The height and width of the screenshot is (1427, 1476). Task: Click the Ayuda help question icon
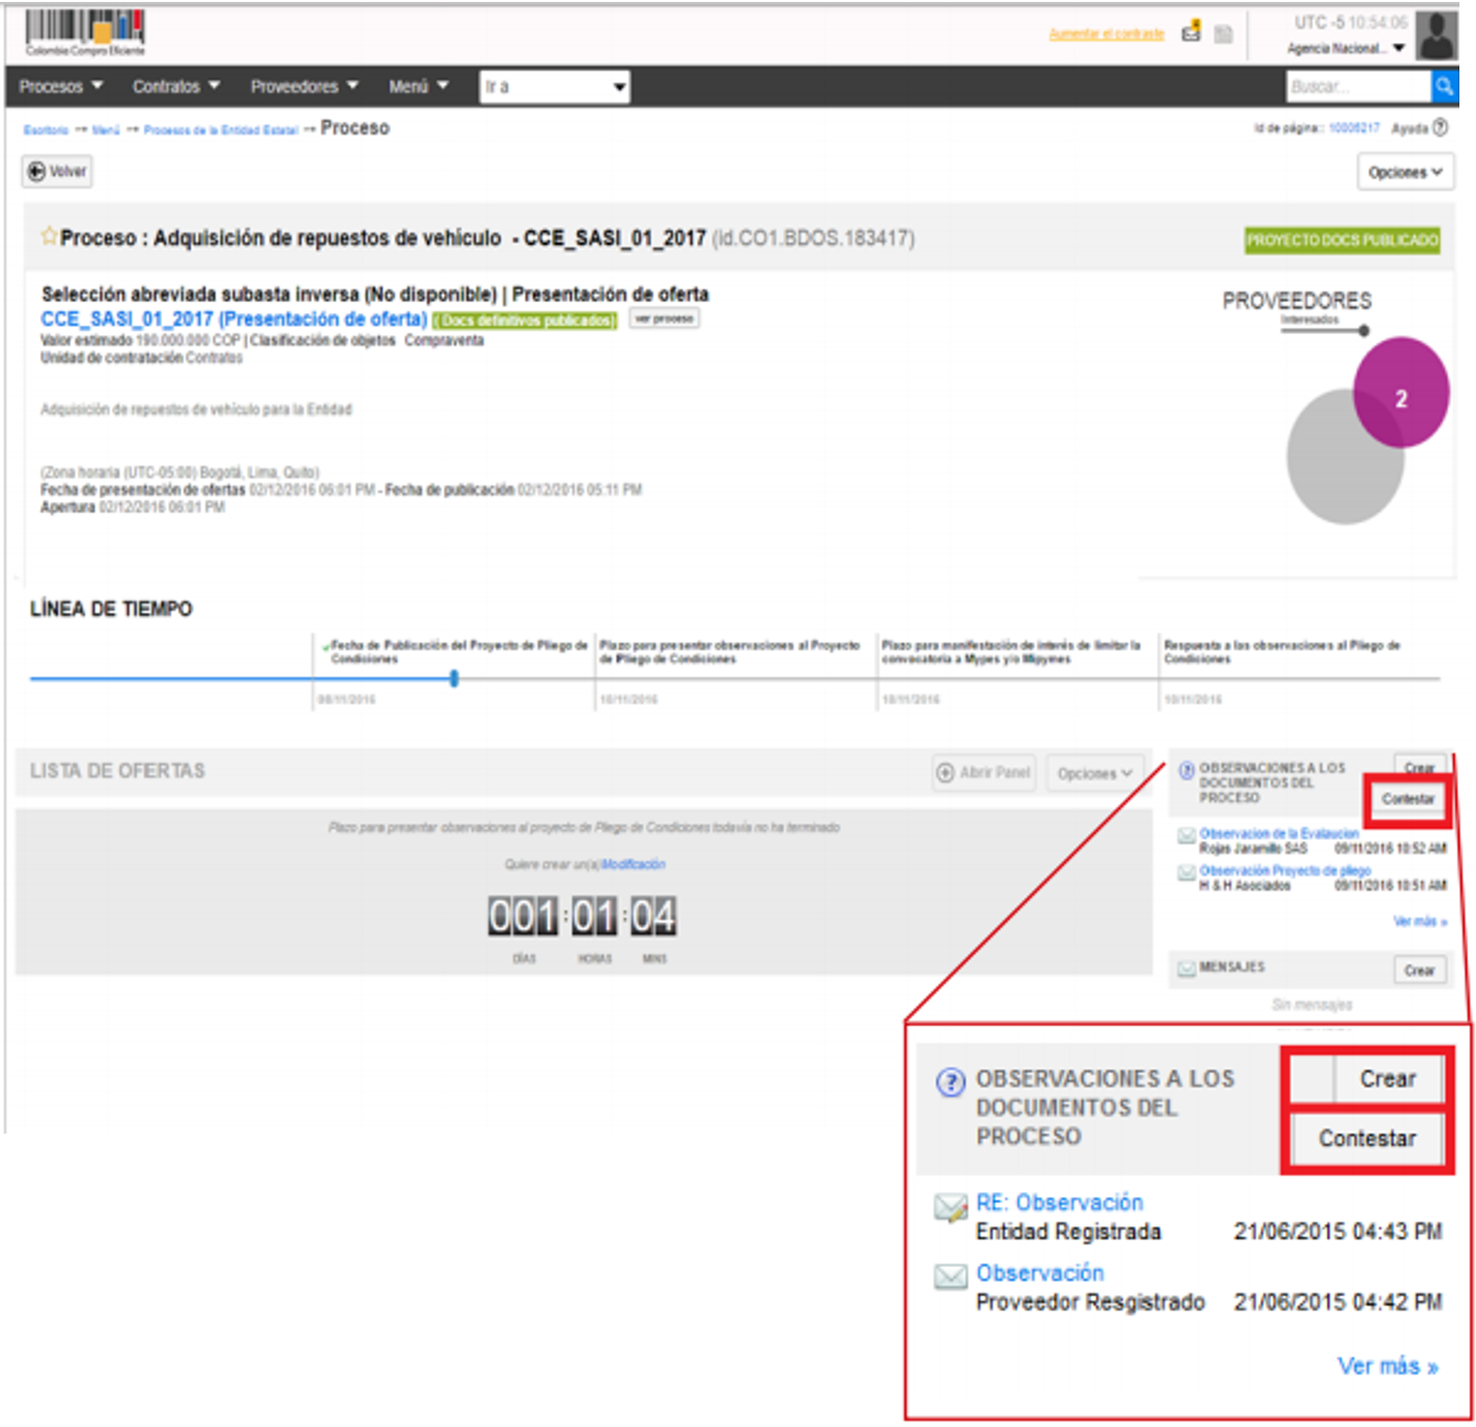coord(1441,128)
